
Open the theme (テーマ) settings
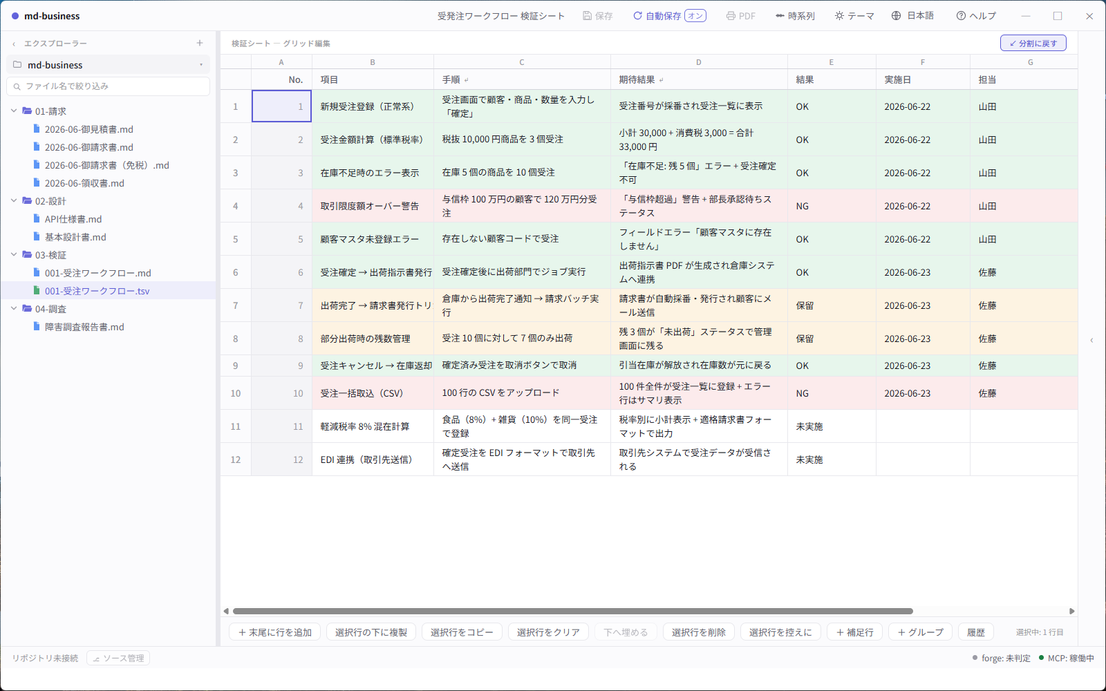[x=854, y=16]
